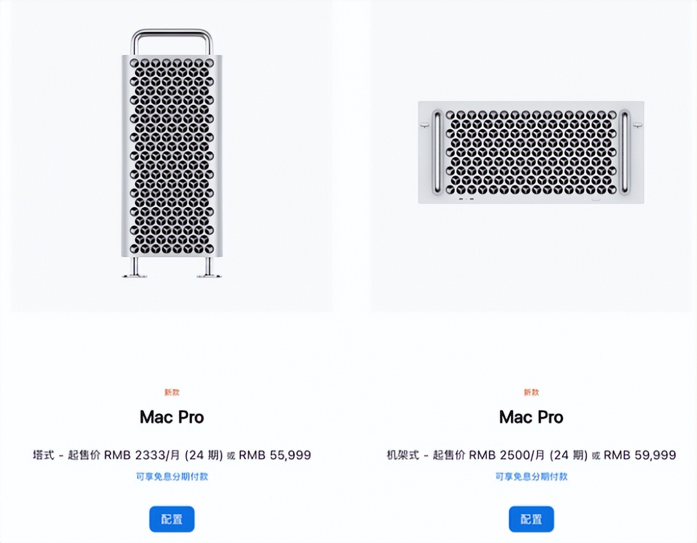This screenshot has width=697, height=543.
Task: Click the 配置 button for the rack Mac Pro
Action: pyautogui.click(x=531, y=519)
